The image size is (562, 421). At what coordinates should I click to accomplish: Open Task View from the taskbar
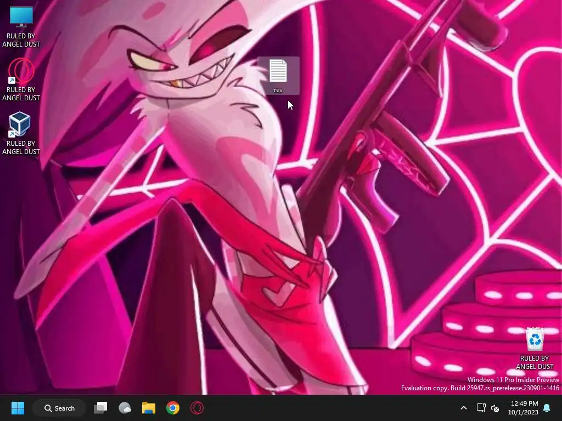pyautogui.click(x=101, y=408)
